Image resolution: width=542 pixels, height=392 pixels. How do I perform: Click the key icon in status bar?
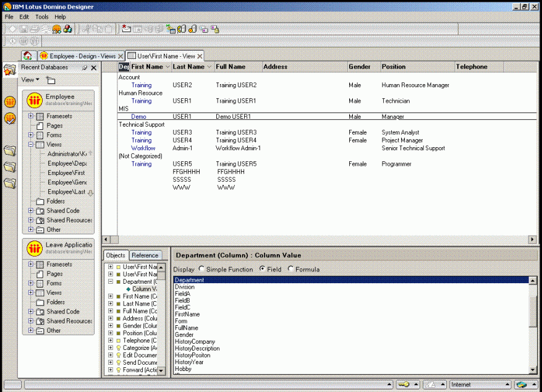click(403, 385)
